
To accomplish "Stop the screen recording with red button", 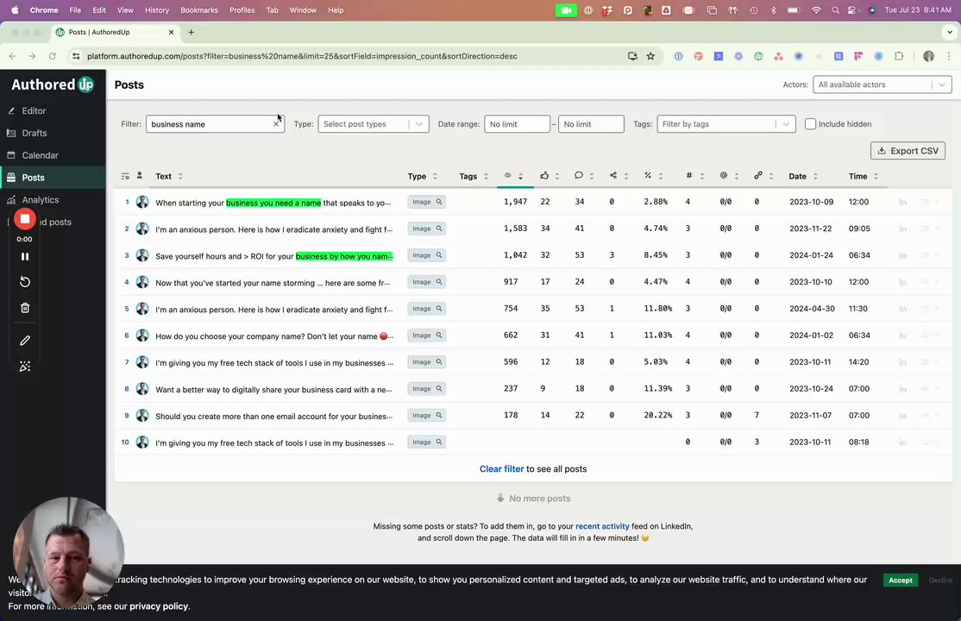I will tap(24, 219).
